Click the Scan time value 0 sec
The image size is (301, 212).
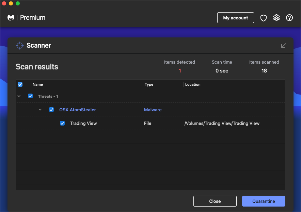(222, 71)
